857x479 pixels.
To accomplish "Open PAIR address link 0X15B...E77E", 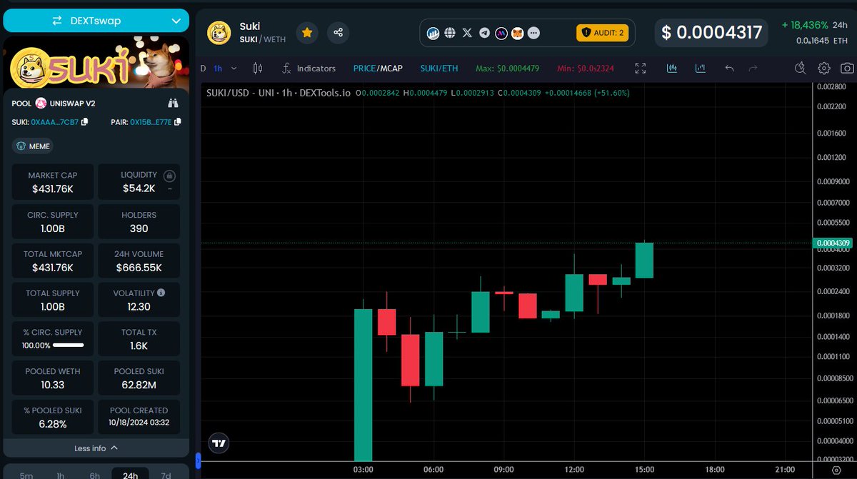I will pyautogui.click(x=151, y=122).
